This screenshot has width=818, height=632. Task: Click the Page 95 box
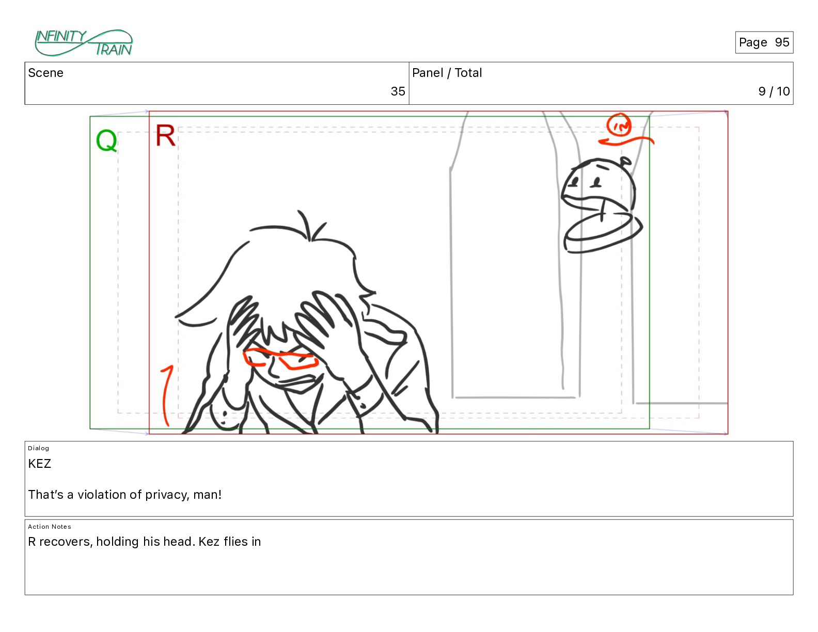pyautogui.click(x=764, y=42)
